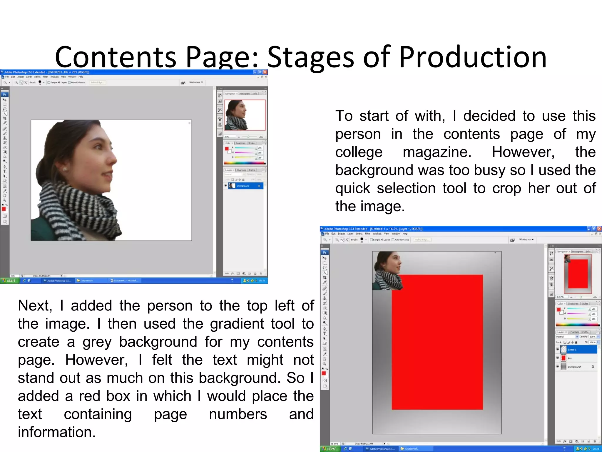Toggle Background layer visibility in the Untitled-1 window
602x452 pixels.
pyautogui.click(x=558, y=366)
